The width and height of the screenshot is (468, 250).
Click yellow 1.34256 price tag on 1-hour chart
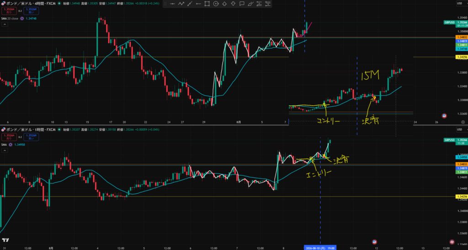click(462, 196)
